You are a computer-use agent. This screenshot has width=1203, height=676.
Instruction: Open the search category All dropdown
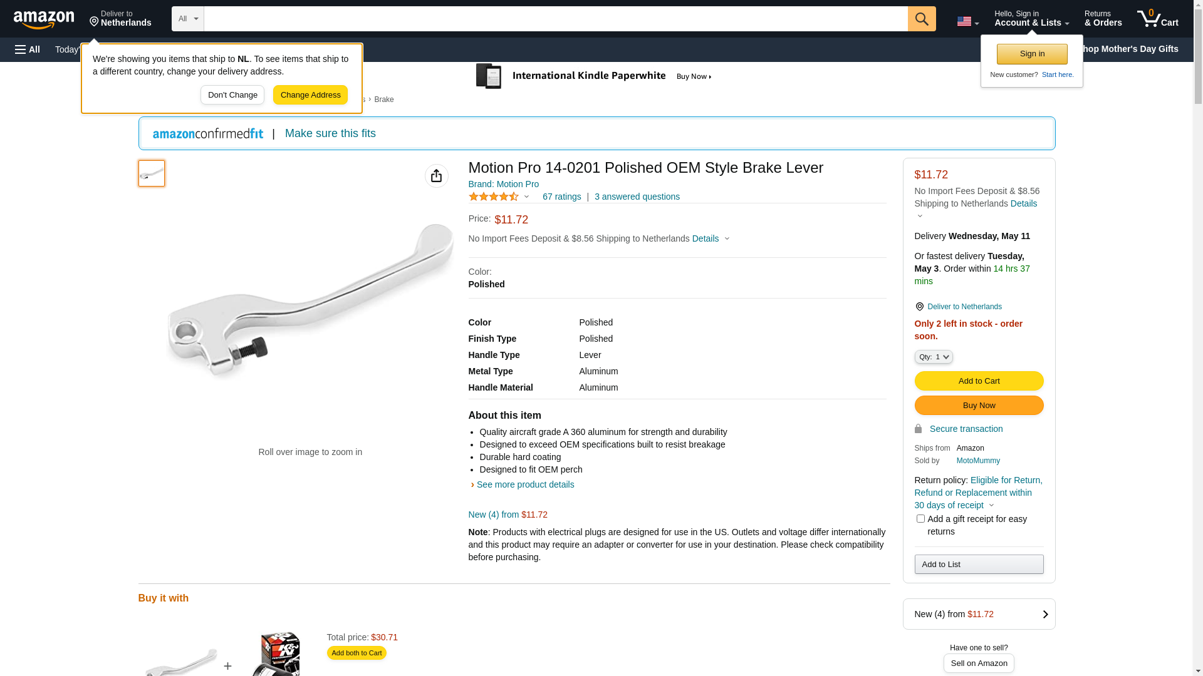click(187, 19)
